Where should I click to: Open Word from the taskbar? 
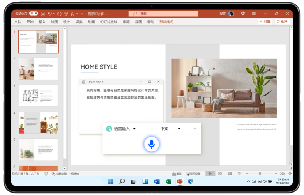tap(157, 181)
